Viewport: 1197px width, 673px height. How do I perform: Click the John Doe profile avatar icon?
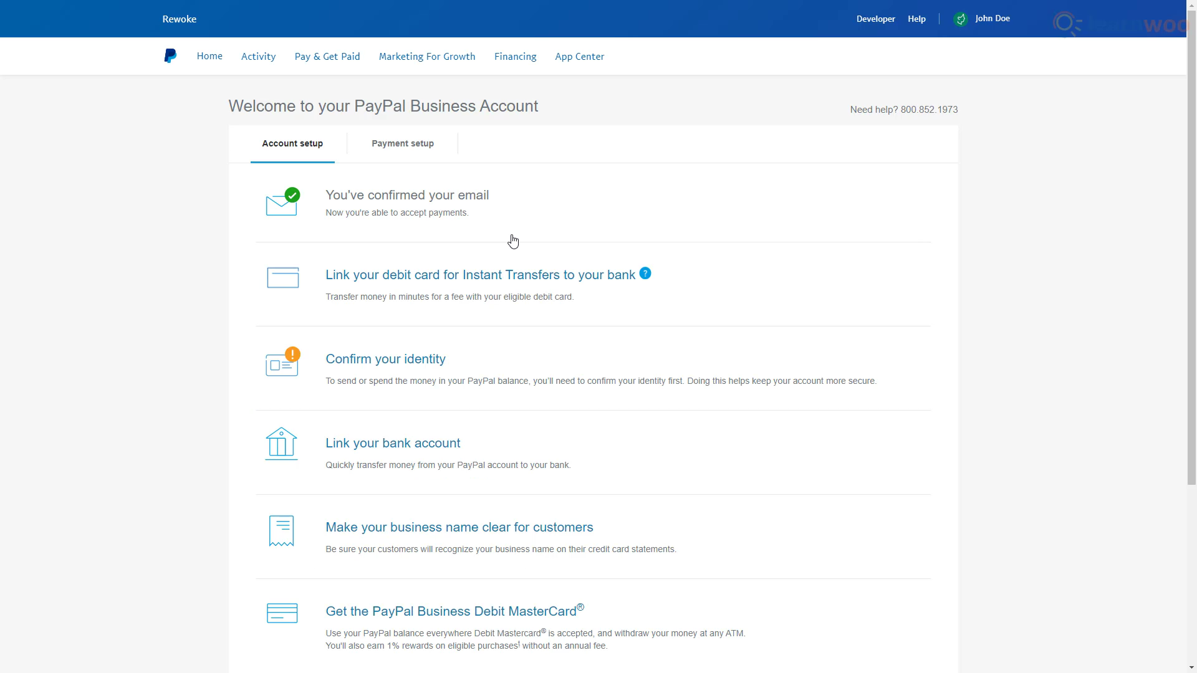pos(961,19)
